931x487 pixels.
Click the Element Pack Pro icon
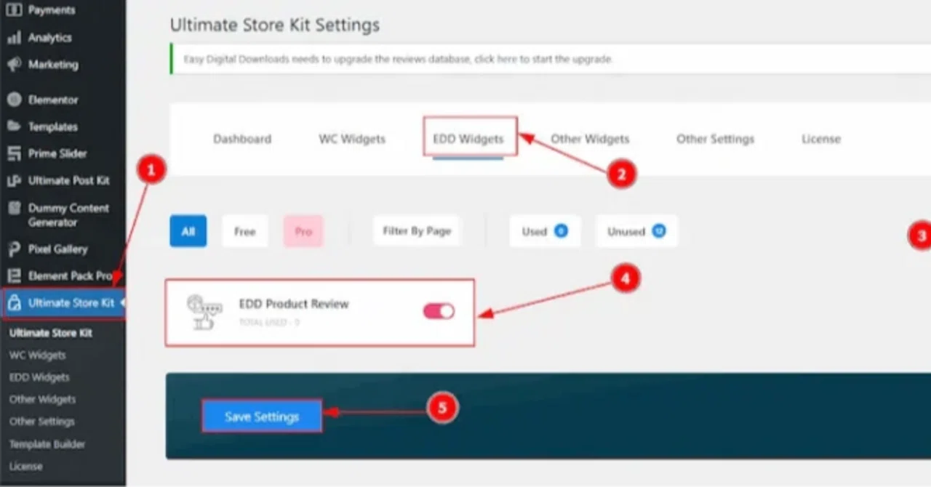pyautogui.click(x=14, y=276)
